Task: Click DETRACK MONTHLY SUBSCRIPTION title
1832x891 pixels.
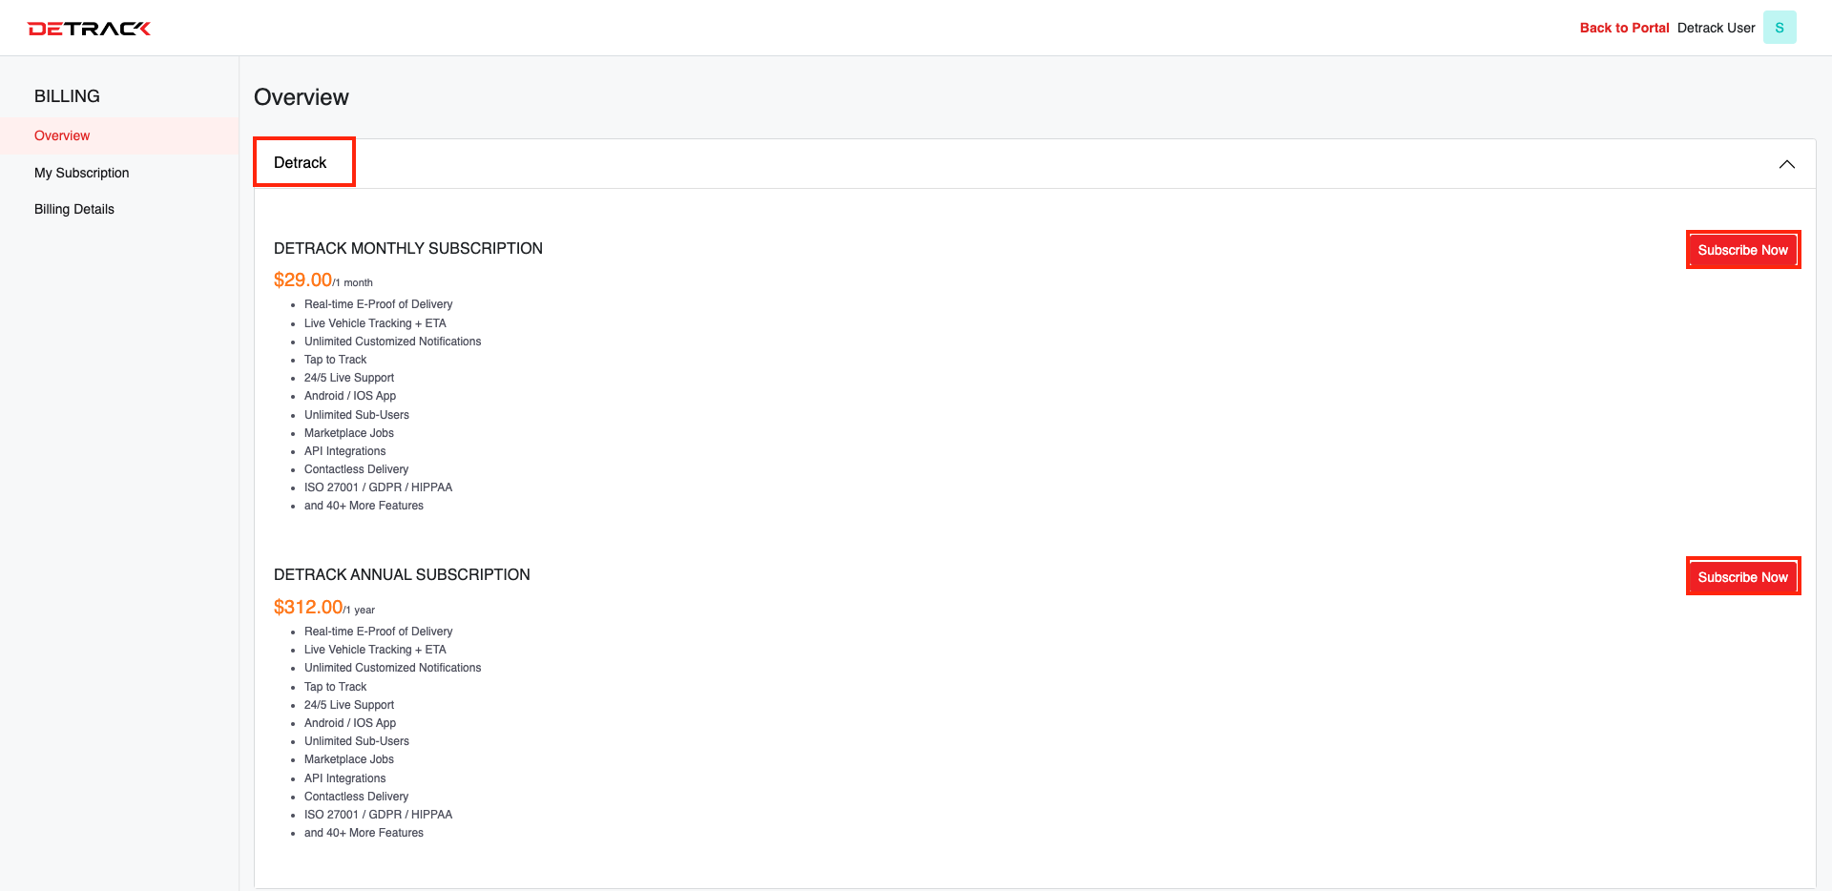Action: (408, 248)
